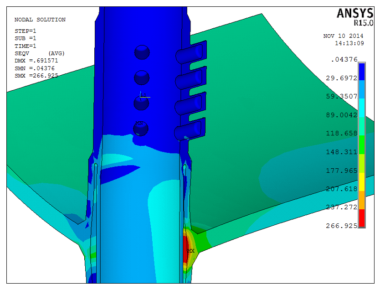The width and height of the screenshot is (385, 290).
Task: Click legend value 89.0042
Action: 342,115
